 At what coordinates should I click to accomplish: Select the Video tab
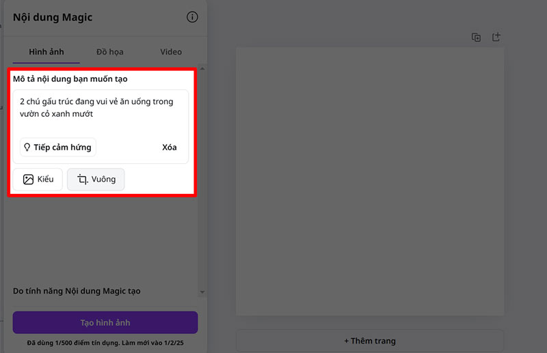171,52
